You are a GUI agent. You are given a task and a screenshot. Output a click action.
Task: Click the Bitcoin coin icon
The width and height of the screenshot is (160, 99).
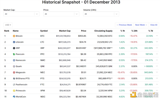(14, 36)
